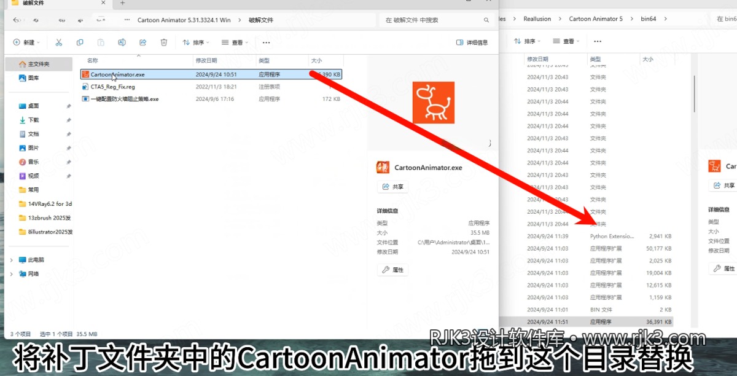Open the 8illustrator2025 folder in the sidebar
737x376 pixels.
pos(45,232)
